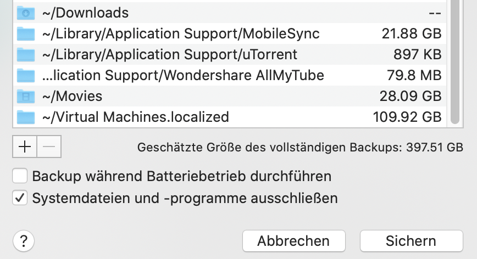Uncheck Systemdateien und -programme ausschließen

[20, 198]
